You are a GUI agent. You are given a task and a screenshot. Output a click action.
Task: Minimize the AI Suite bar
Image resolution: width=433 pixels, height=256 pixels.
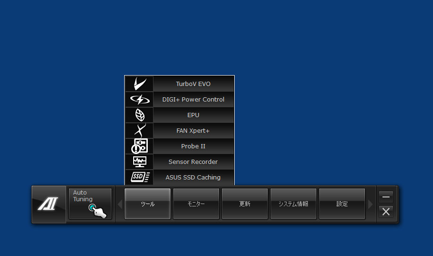point(386,197)
